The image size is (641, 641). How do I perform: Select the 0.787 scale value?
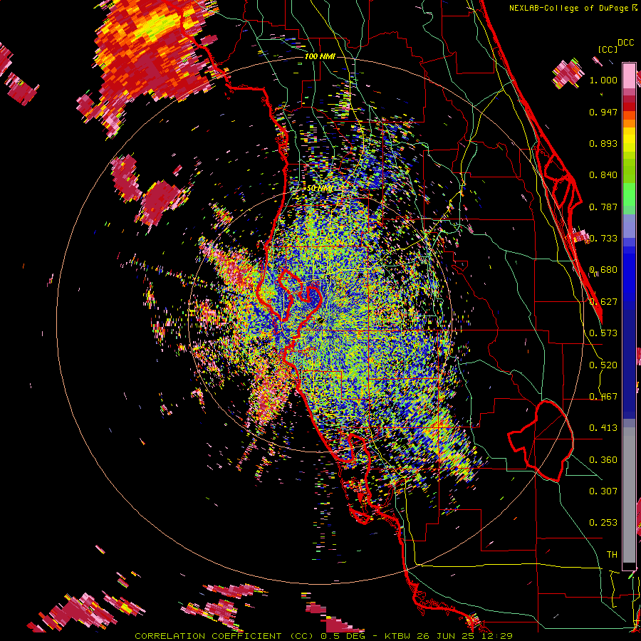click(x=603, y=207)
